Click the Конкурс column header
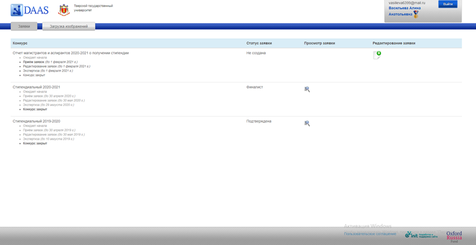 point(20,43)
